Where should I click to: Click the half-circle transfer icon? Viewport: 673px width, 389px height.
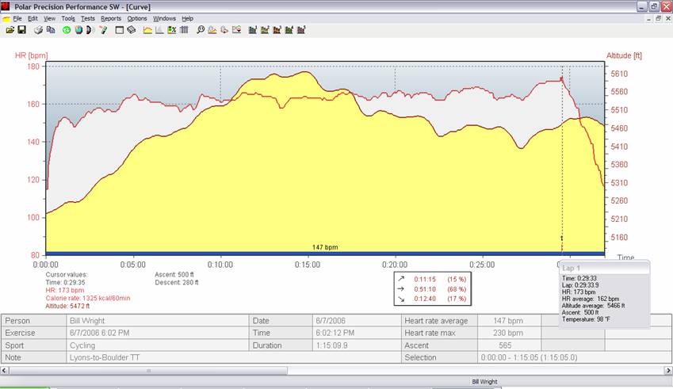90,30
